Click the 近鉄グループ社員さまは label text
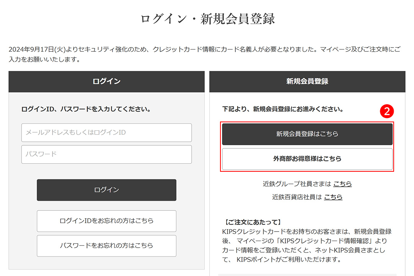Image resolution: width=414 pixels, height=276 pixels. tap(297, 184)
